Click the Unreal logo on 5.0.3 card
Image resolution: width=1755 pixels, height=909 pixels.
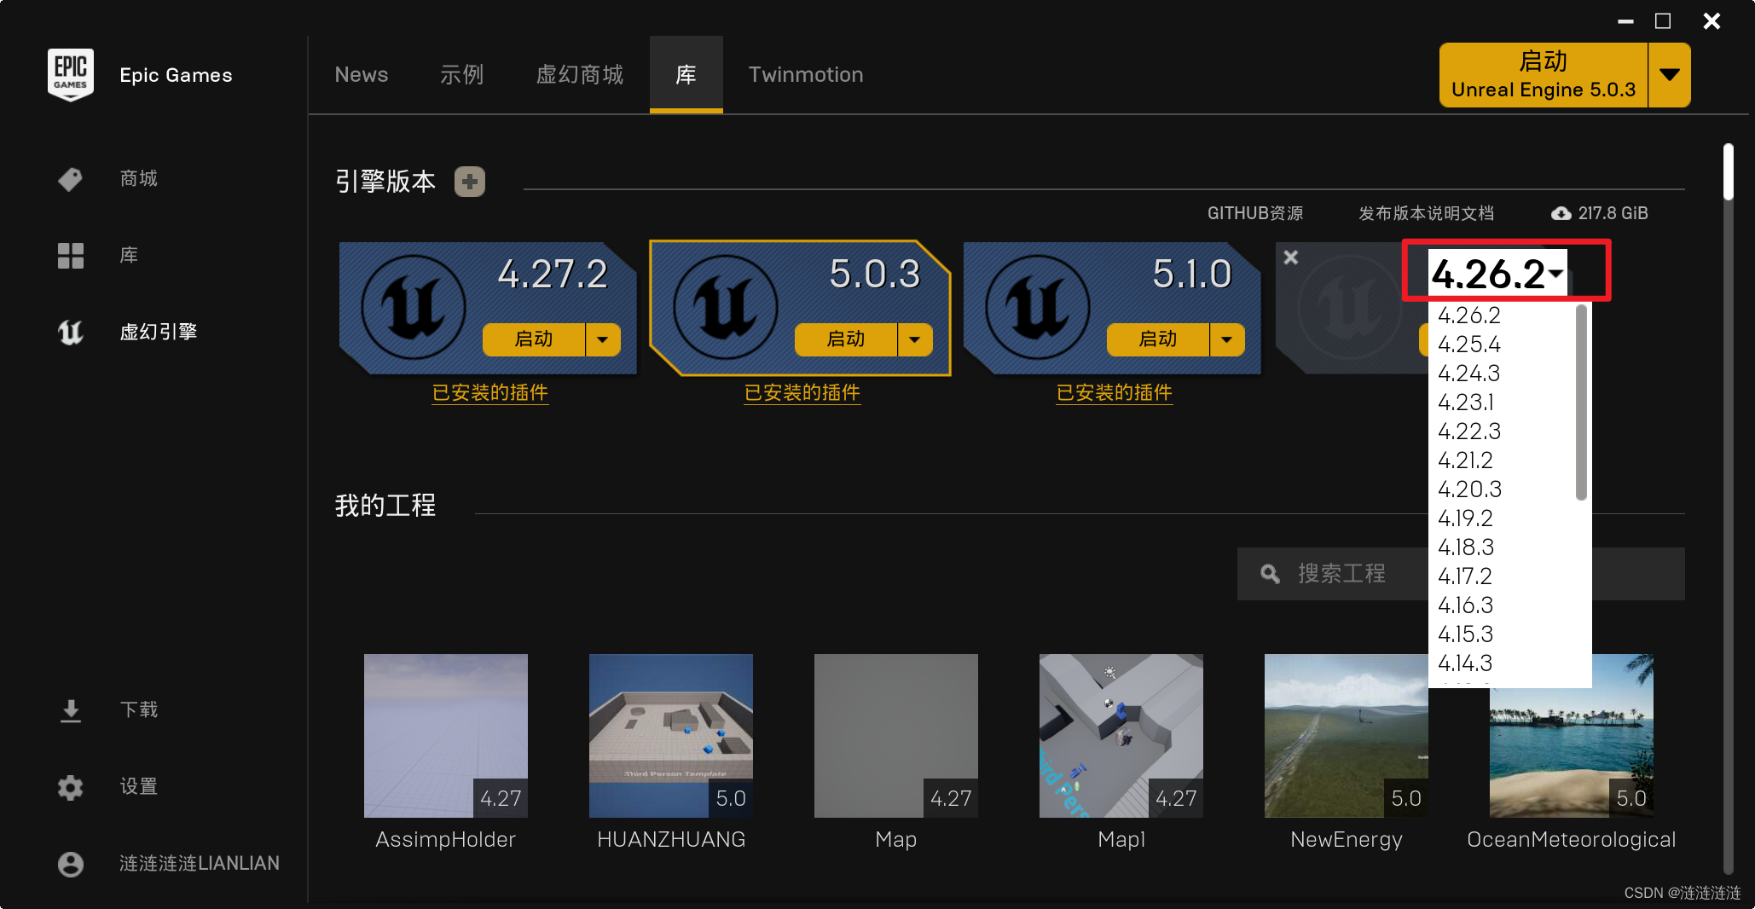725,307
